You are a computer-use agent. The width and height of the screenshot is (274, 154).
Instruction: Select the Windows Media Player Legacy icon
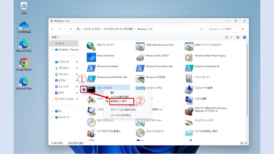click(x=188, y=57)
